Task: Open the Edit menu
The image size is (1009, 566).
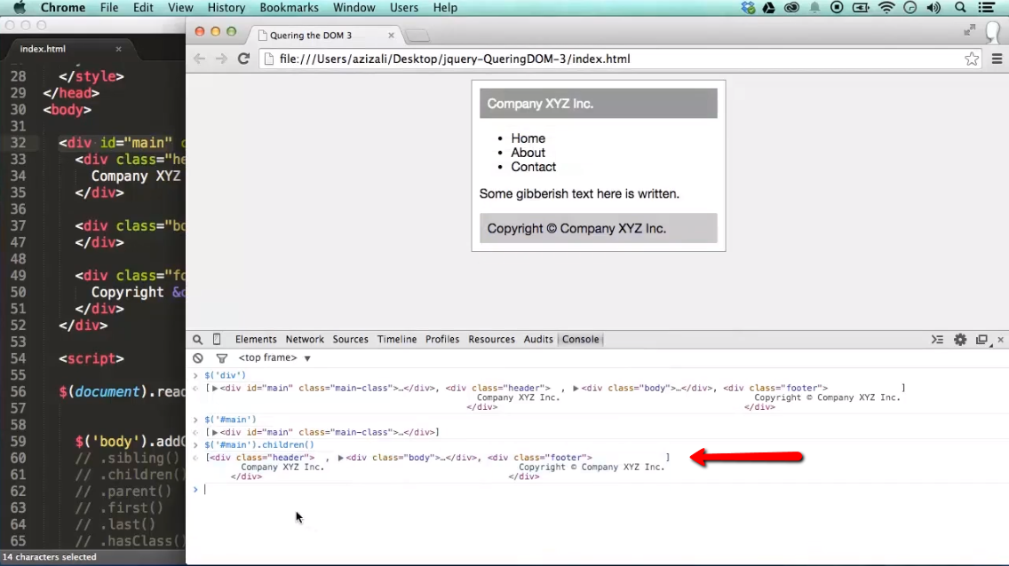Action: (143, 8)
